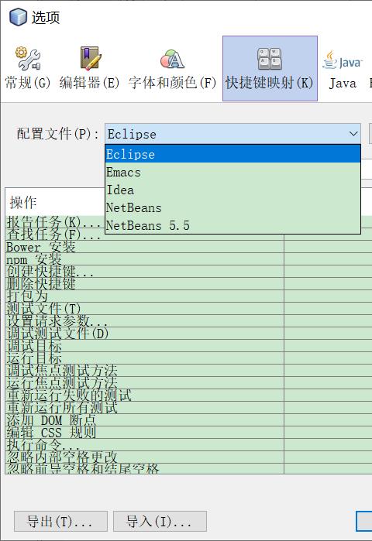Choose Emacs in the profile list
The height and width of the screenshot is (541, 372).
(232, 172)
